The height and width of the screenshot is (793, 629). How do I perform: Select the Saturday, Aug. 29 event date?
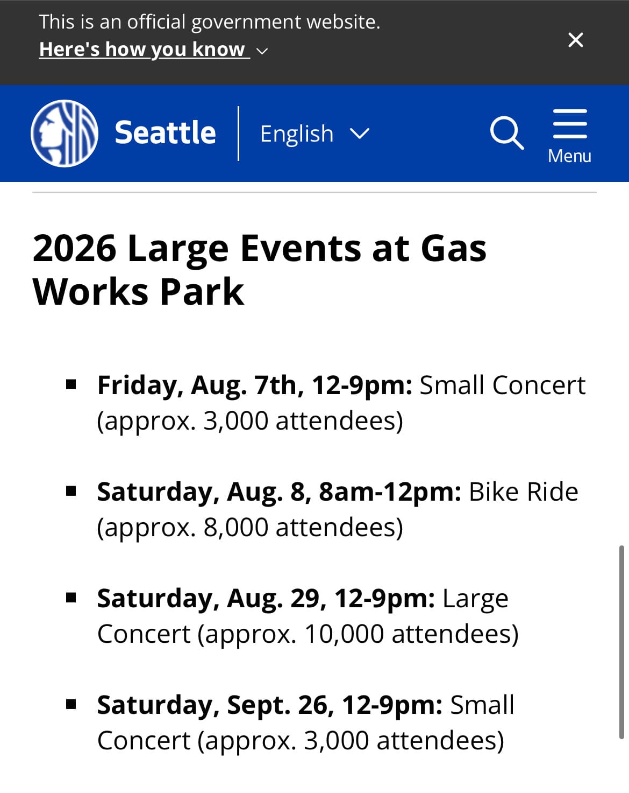[266, 598]
